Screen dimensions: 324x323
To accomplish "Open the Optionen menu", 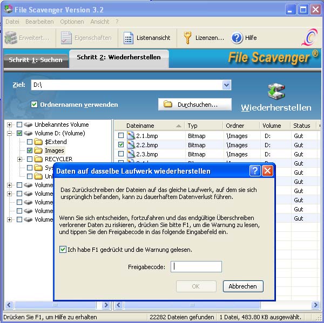I will (x=72, y=22).
